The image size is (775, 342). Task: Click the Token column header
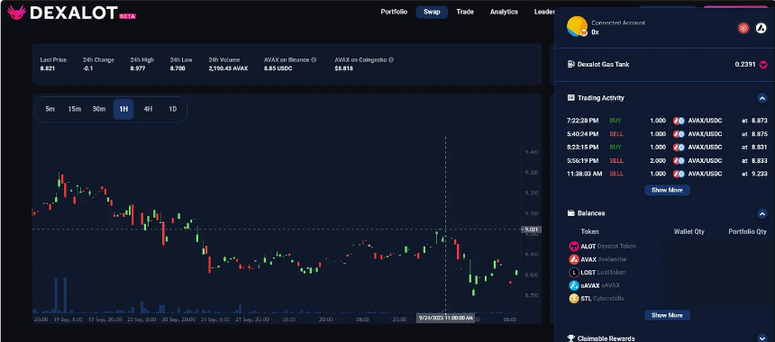click(x=589, y=231)
